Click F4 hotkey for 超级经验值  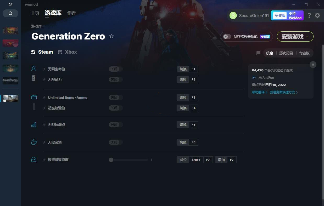(193, 108)
